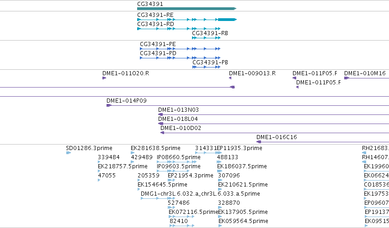Click the EK154645.5prime EST label
389x228 pixels.
[x=162, y=185]
